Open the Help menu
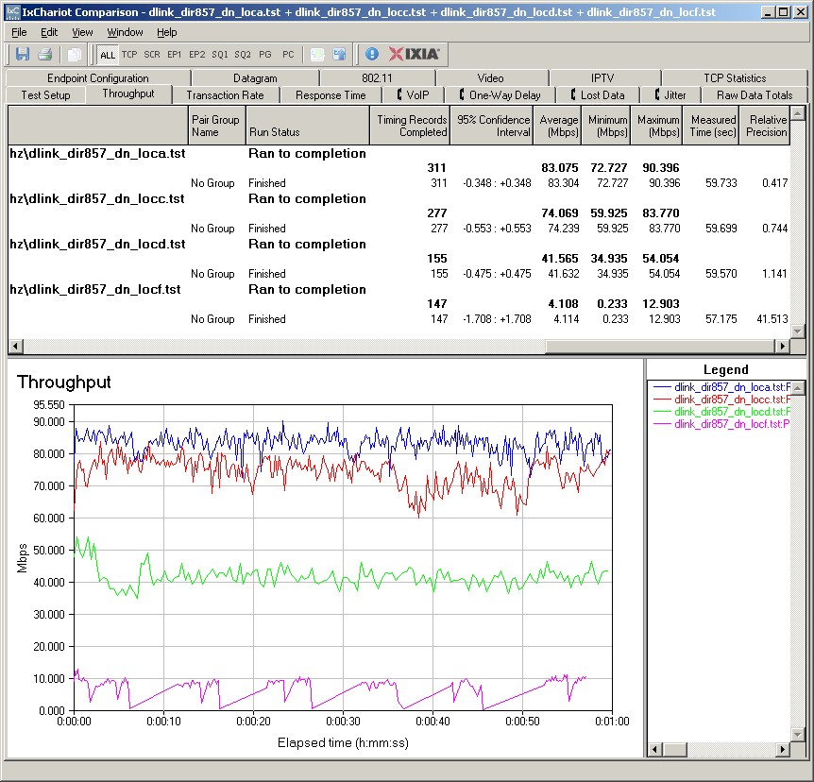The image size is (814, 782). point(166,32)
